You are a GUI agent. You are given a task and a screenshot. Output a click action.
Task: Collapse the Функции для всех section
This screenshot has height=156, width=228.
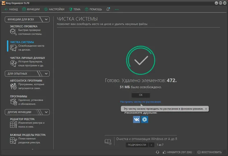tap(46, 19)
